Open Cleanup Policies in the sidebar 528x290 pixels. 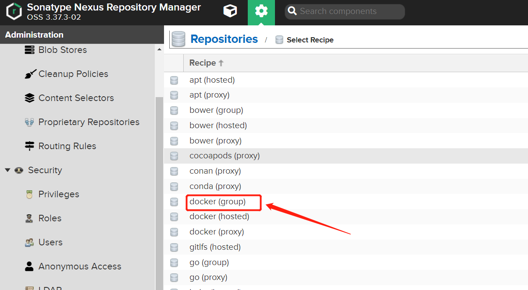click(x=73, y=74)
